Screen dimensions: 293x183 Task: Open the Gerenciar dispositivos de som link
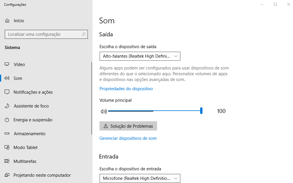tap(128, 138)
